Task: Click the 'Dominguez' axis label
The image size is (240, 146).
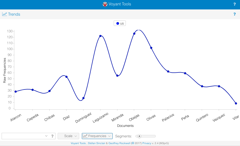Action: click(84, 118)
